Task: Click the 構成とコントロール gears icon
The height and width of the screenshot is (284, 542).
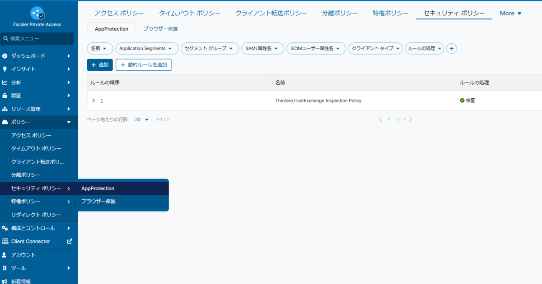Action: pos(5,228)
